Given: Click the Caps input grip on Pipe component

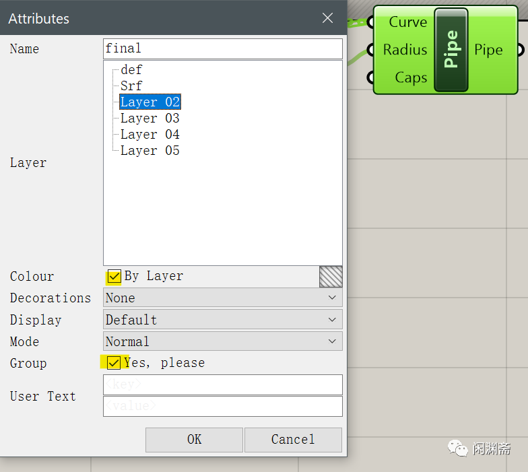Looking at the screenshot, I should tap(370, 77).
